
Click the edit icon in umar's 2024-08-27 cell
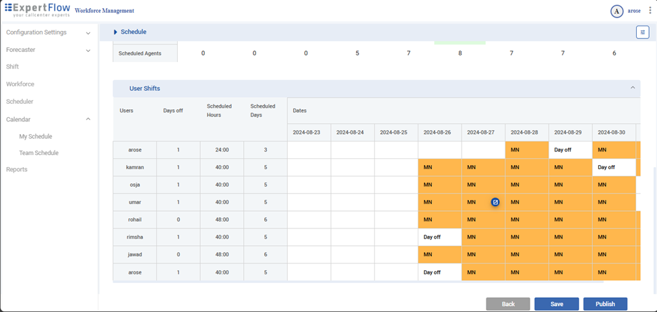495,202
